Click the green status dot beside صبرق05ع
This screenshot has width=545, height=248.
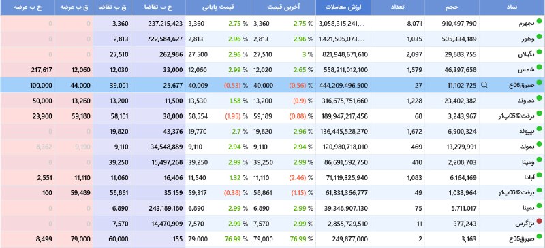539,236
